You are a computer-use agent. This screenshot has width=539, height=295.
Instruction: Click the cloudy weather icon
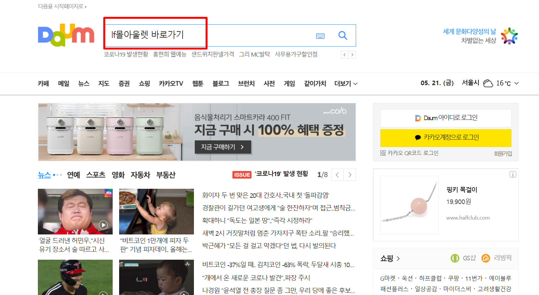pyautogui.click(x=488, y=83)
